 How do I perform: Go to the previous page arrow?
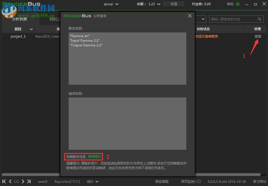10,181
